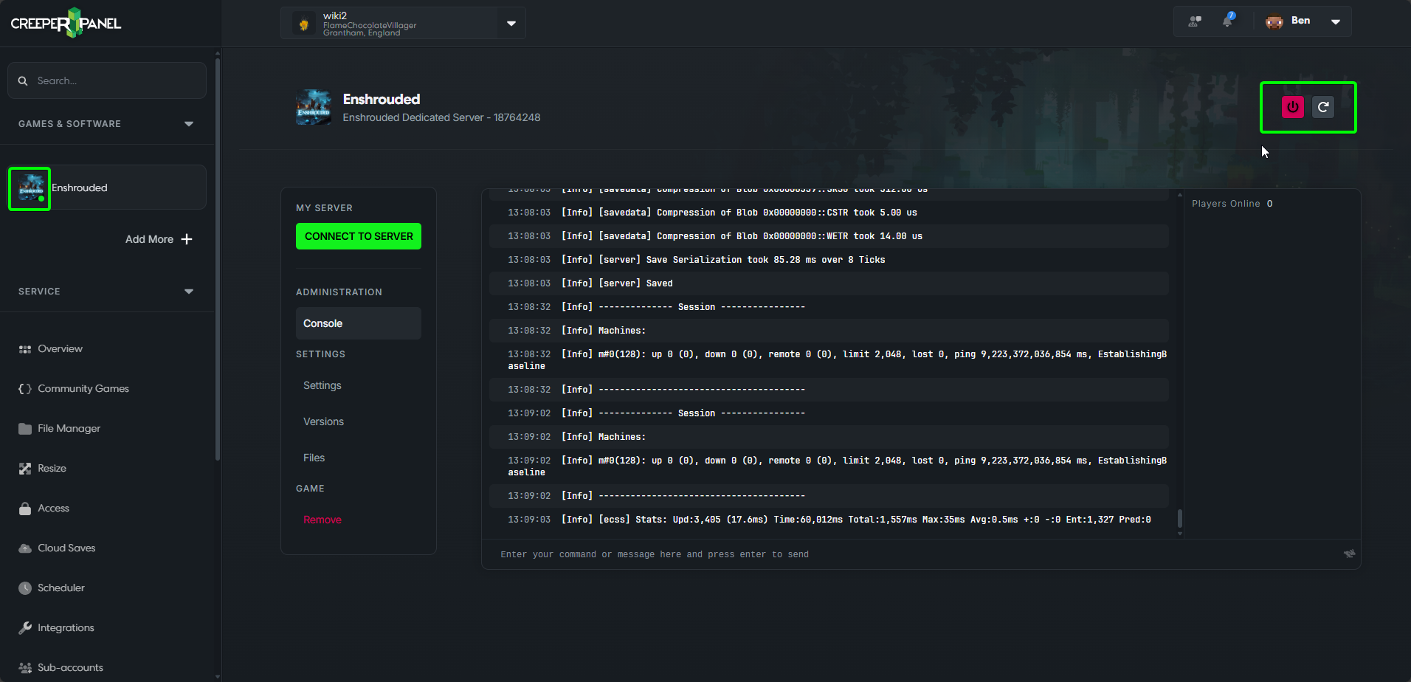This screenshot has height=682, width=1411.
Task: Click the Enshrouded server icon in sidebar
Action: tap(30, 188)
